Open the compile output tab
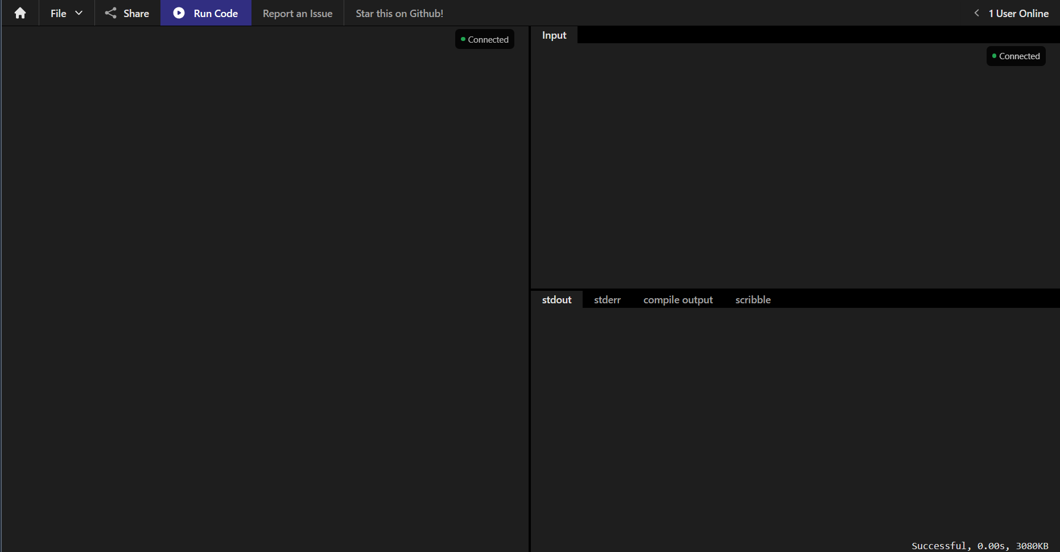The height and width of the screenshot is (552, 1060). pos(678,299)
